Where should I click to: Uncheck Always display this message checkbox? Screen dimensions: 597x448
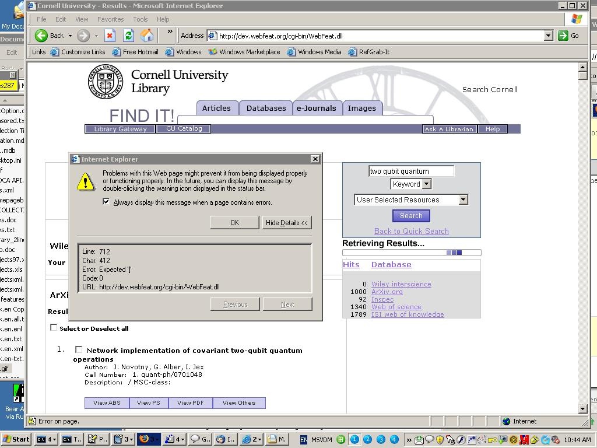click(106, 202)
